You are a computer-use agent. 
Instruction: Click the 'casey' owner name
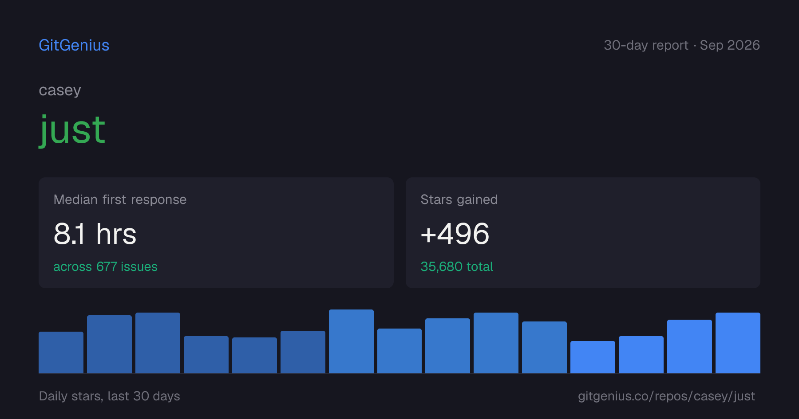[x=60, y=90]
